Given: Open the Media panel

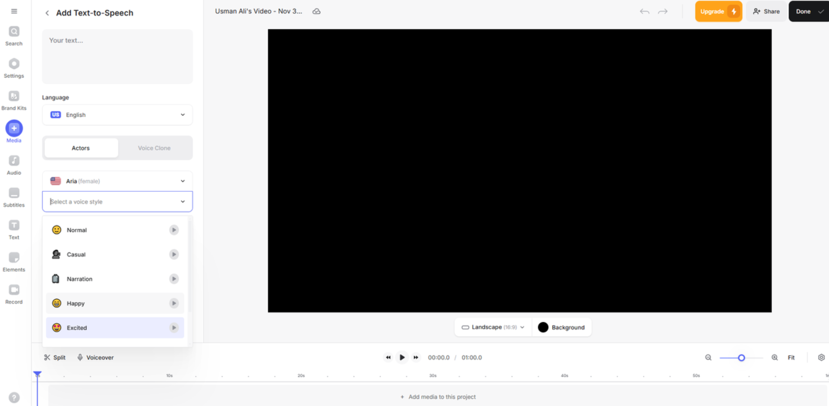Looking at the screenshot, I should coord(14,128).
